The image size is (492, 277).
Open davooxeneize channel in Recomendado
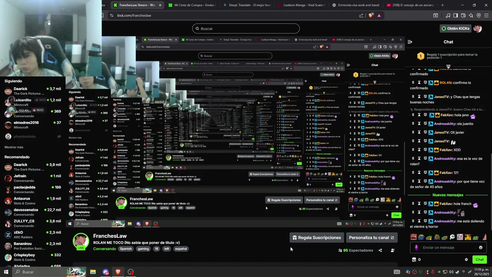click(33, 212)
